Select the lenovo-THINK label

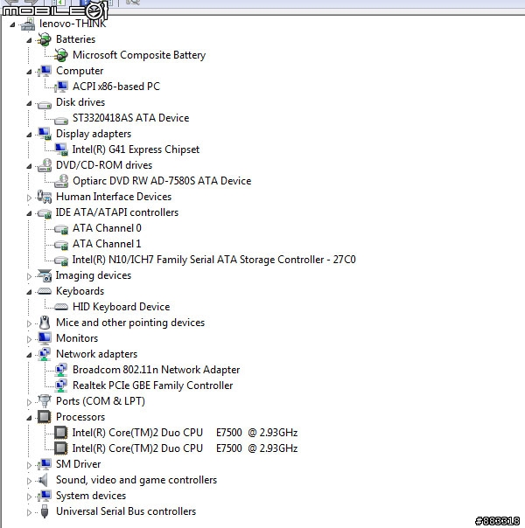click(73, 24)
